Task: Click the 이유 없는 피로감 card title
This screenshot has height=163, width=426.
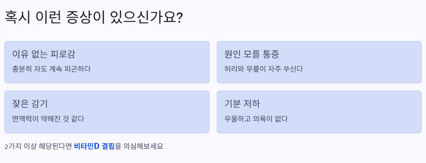Action: pos(44,54)
